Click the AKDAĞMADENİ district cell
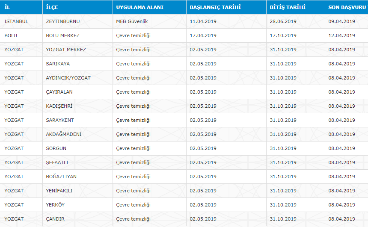 tap(63, 134)
